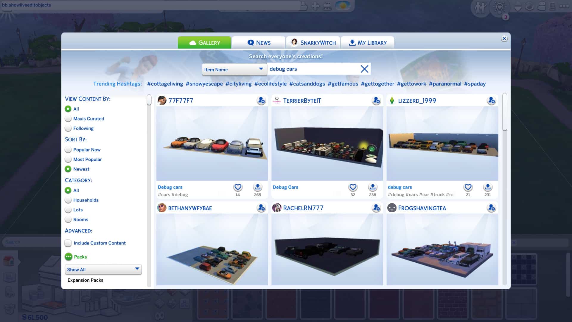Select the Following radio button under View Content By

pos(68,128)
